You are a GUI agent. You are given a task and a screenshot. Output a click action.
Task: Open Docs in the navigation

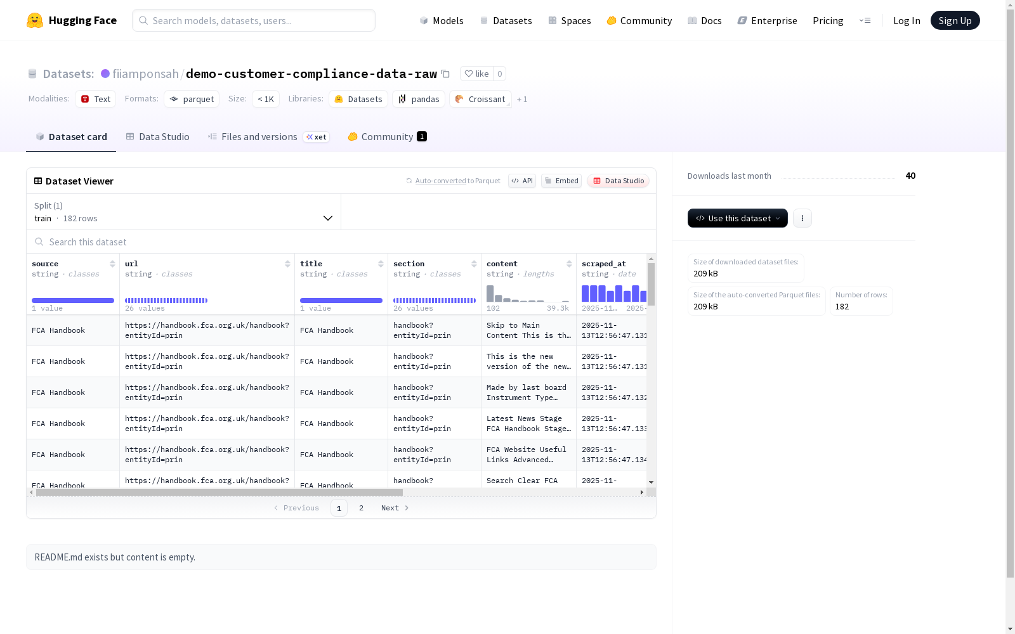(x=705, y=20)
